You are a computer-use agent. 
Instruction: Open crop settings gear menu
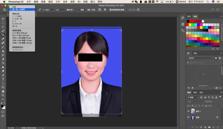tap(105, 10)
